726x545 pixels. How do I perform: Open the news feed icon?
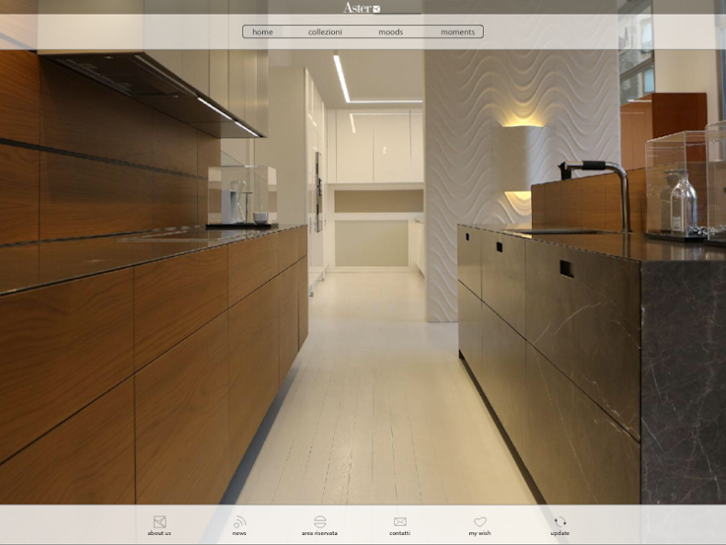[239, 521]
